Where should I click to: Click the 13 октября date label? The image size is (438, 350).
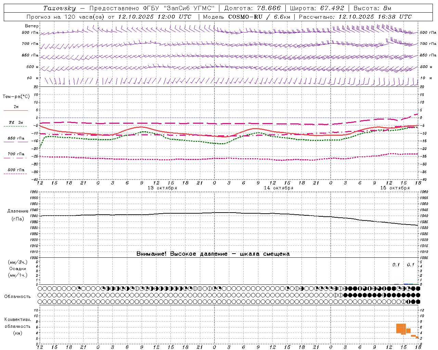point(162,188)
